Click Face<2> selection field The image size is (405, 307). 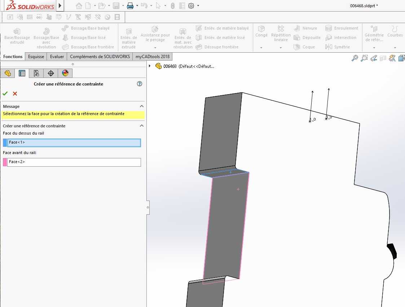click(74, 162)
